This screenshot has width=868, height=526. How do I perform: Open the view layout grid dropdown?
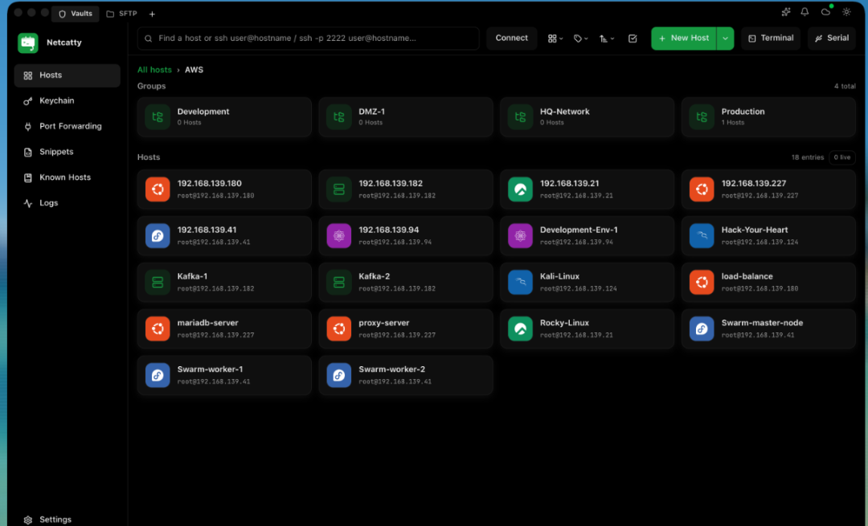pos(555,39)
